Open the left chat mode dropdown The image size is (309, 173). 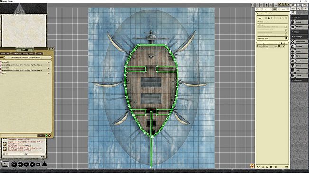[13, 154]
